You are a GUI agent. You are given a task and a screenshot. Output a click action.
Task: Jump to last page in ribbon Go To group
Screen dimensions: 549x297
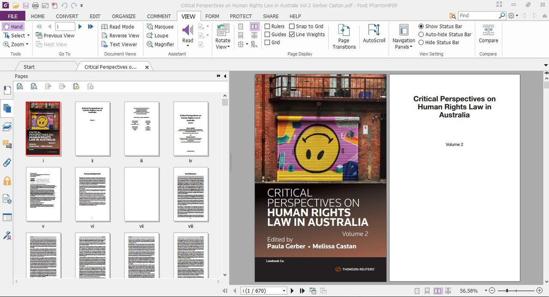(90, 27)
